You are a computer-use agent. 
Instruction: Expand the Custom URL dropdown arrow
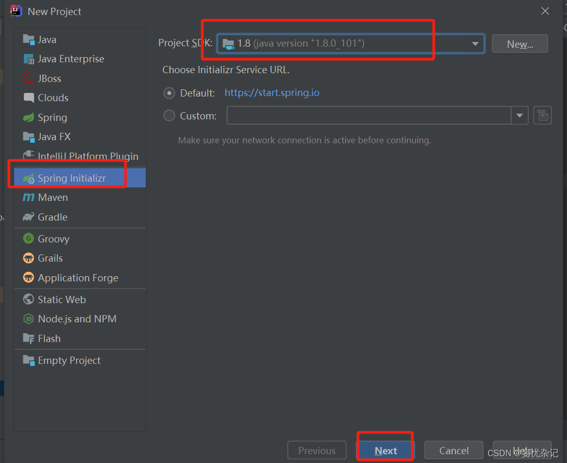point(520,115)
